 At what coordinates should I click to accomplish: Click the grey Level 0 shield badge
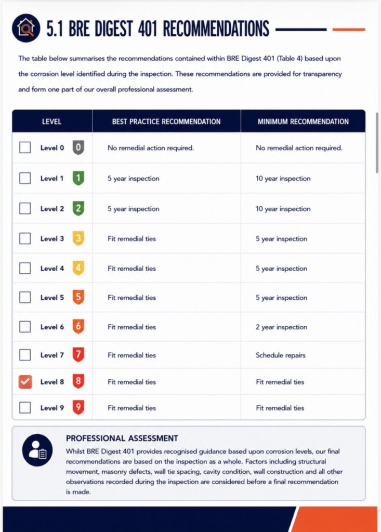click(x=78, y=148)
